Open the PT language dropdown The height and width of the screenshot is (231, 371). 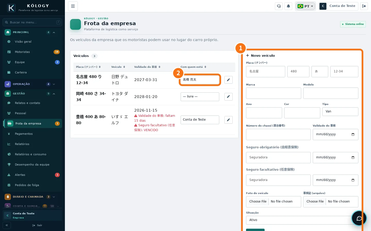(x=305, y=6)
